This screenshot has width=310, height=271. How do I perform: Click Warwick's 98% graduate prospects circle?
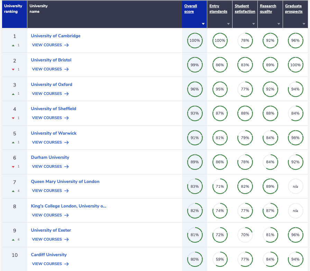[295, 138]
